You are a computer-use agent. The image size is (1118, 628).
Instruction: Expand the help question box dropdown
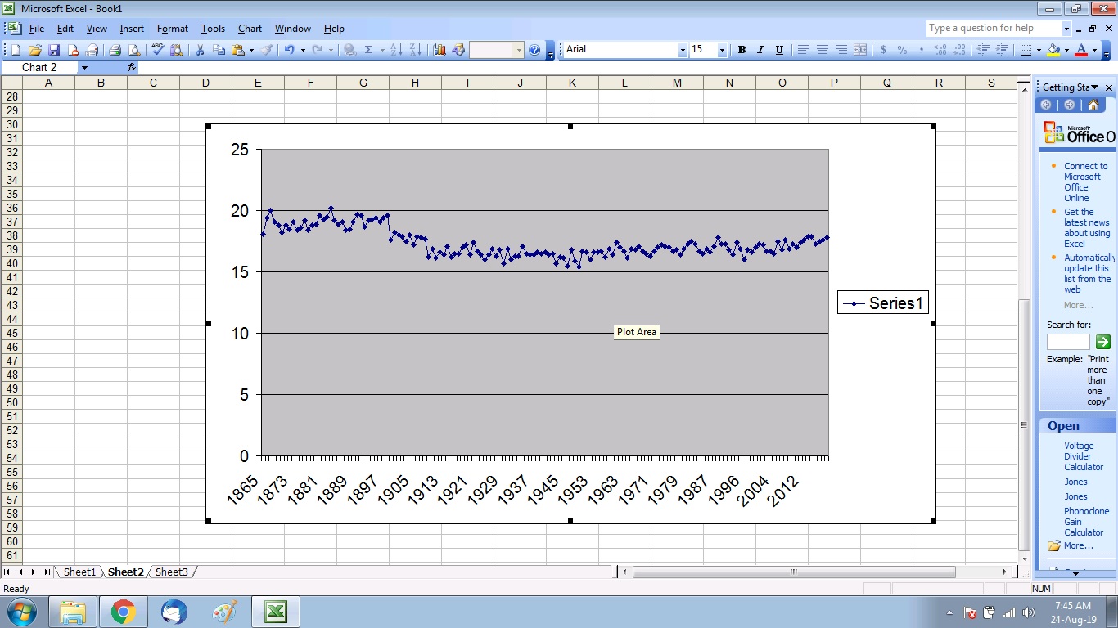1066,28
